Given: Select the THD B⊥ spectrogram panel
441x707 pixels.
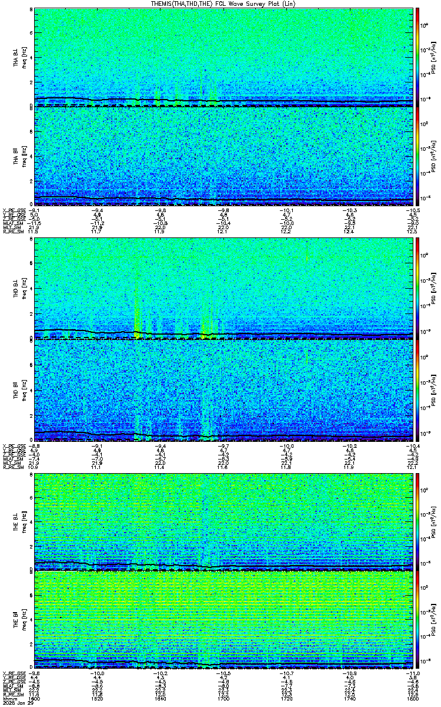Looking at the screenshot, I should (224, 289).
